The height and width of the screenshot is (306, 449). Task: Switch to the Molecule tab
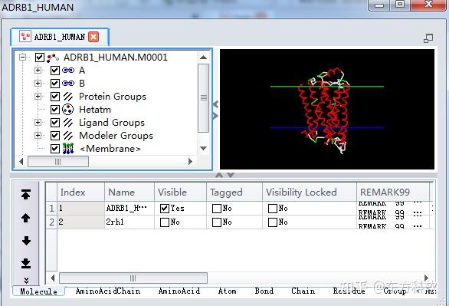pyautogui.click(x=38, y=291)
